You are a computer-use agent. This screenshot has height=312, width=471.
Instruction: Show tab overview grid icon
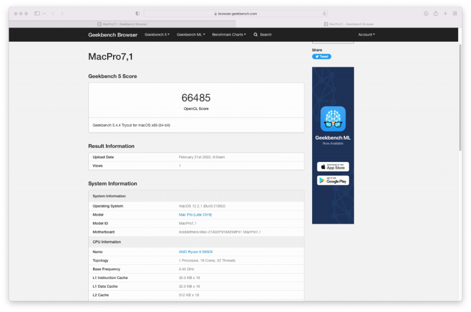coord(455,14)
